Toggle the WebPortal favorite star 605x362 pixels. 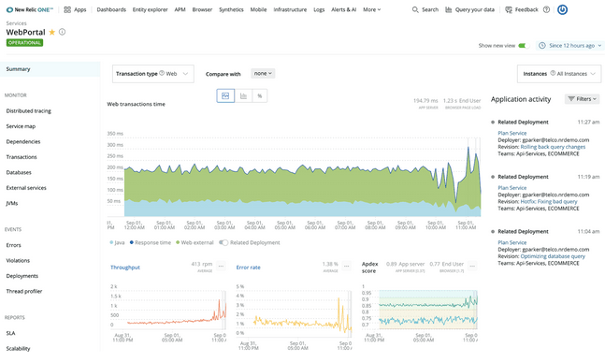[52, 32]
